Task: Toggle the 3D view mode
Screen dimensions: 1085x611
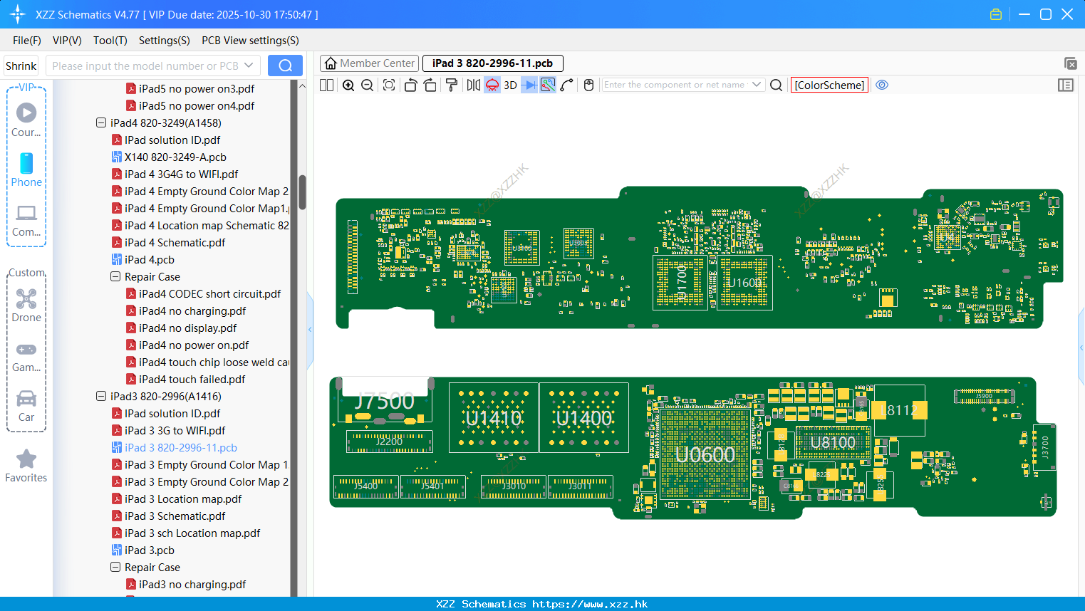Action: click(x=511, y=85)
